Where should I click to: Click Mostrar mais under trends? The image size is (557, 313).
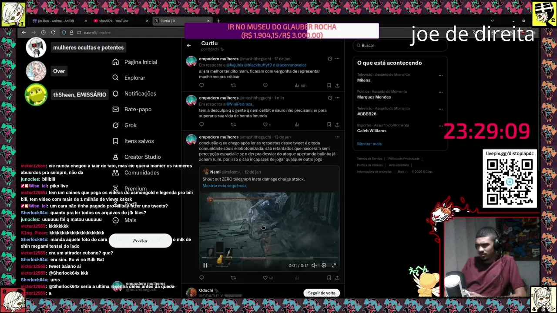(369, 144)
